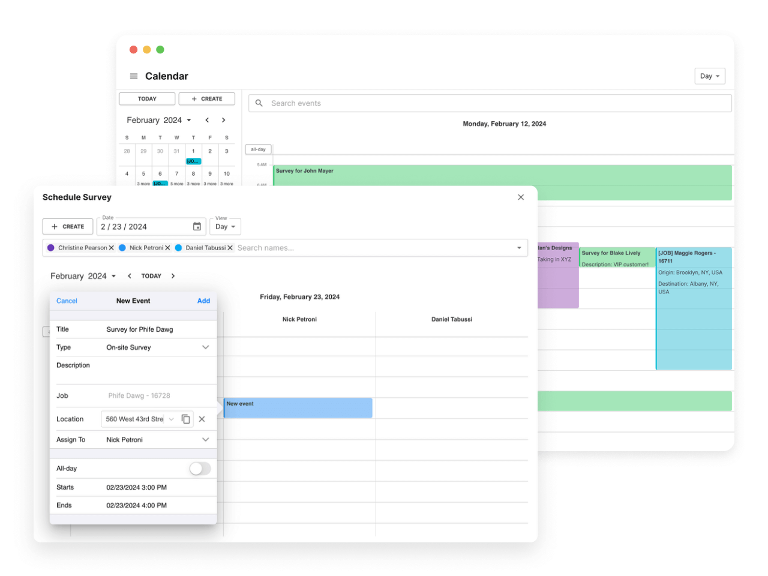768x576 pixels.
Task: Open the Assign To dropdown
Action: coord(206,439)
